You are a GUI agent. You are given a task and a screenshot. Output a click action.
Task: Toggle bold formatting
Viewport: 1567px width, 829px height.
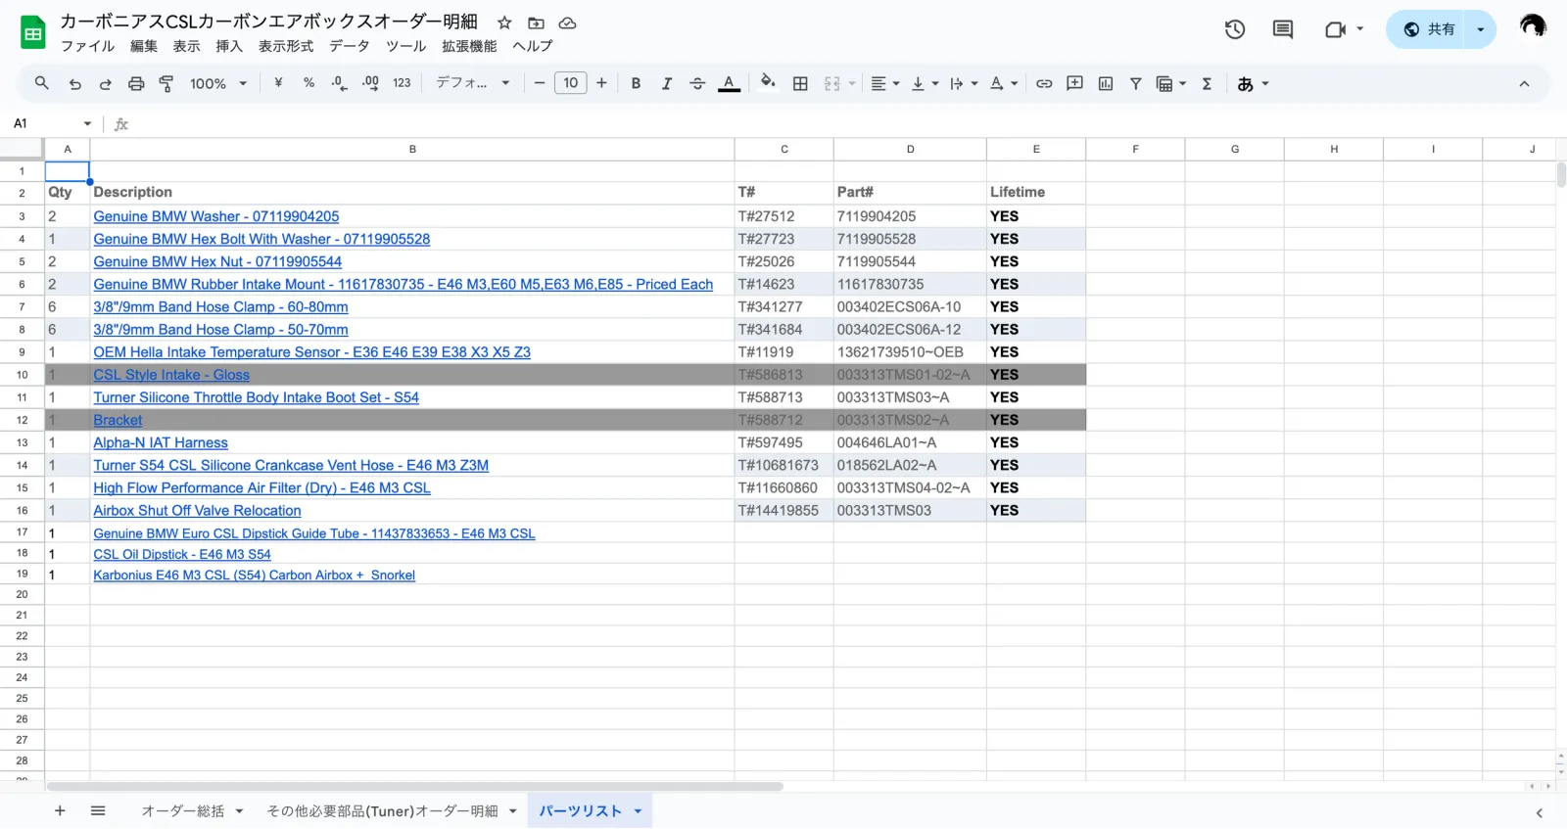636,84
